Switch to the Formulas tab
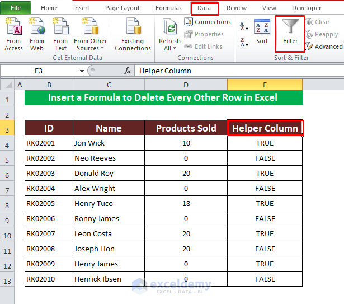Image resolution: width=344 pixels, height=304 pixels. tap(168, 8)
